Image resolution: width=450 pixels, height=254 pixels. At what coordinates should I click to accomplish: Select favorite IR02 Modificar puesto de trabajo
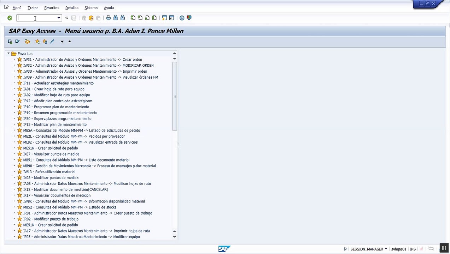tap(51, 219)
